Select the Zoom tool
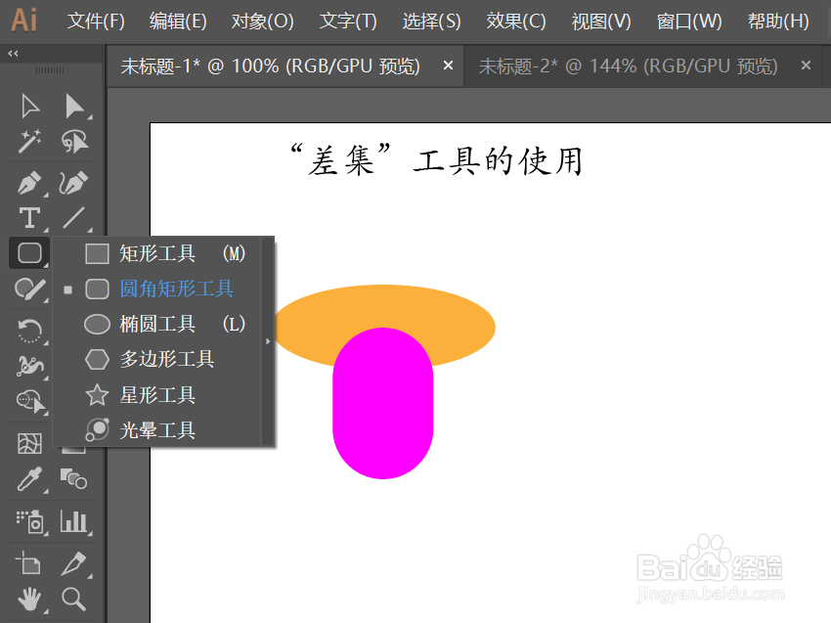The height and width of the screenshot is (623, 831). point(73,600)
